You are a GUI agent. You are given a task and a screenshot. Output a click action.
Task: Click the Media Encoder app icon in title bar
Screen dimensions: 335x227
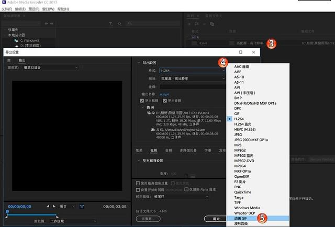tap(4, 2)
